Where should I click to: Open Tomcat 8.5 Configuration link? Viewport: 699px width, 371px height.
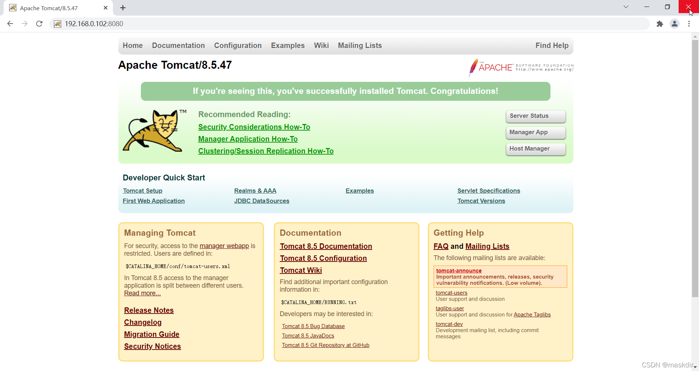[x=323, y=258]
